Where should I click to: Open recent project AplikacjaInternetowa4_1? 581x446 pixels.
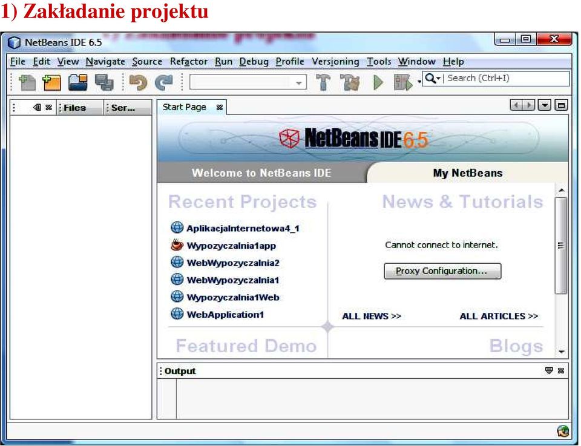243,228
